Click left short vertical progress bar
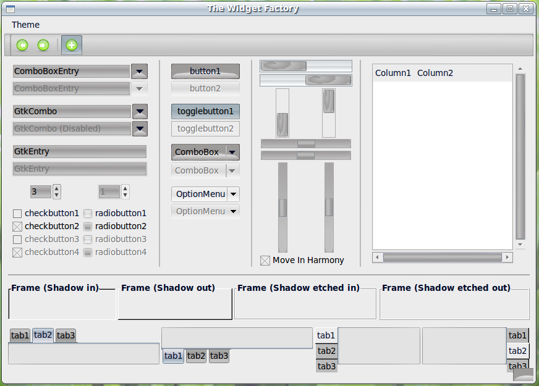 (x=282, y=113)
